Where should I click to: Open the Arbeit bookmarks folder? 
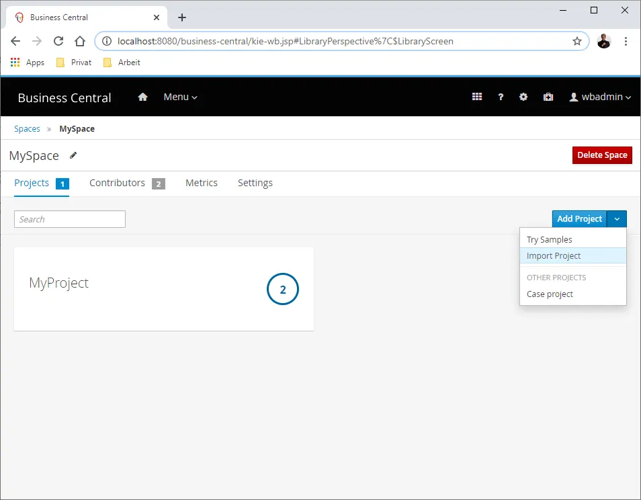click(122, 62)
